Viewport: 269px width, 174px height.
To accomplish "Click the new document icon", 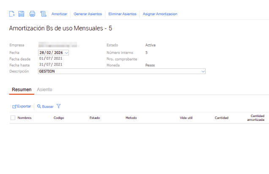I will (x=12, y=14).
